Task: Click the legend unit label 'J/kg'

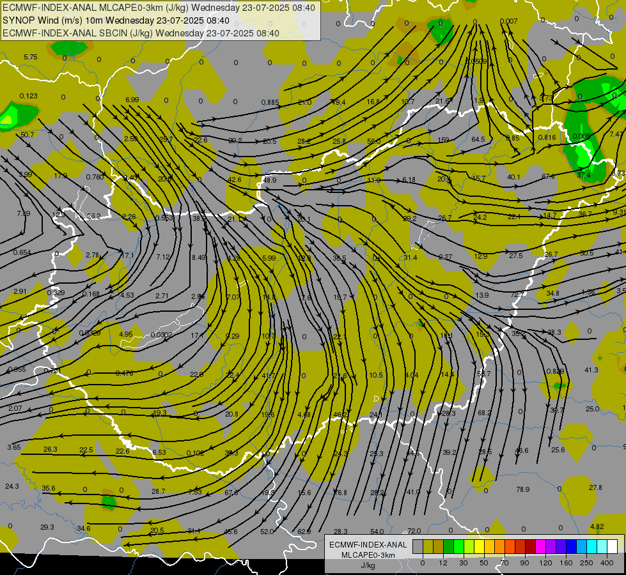Action: pyautogui.click(x=368, y=565)
